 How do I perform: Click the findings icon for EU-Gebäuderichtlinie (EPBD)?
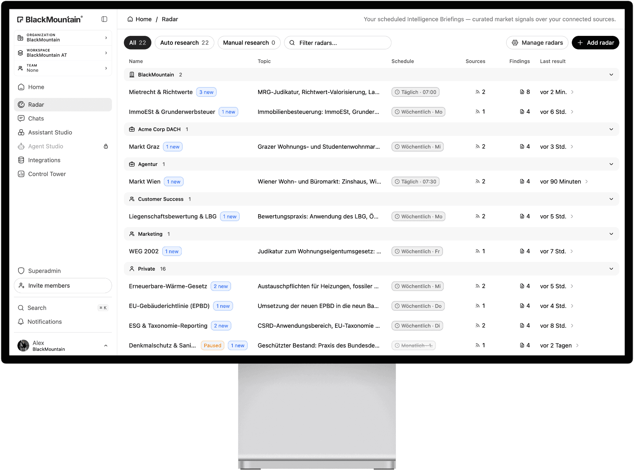click(x=522, y=306)
